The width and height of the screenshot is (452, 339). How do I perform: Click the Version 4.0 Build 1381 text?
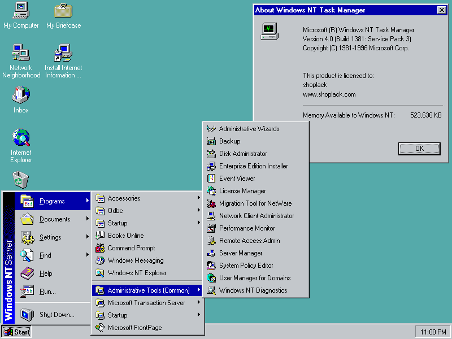coord(357,39)
